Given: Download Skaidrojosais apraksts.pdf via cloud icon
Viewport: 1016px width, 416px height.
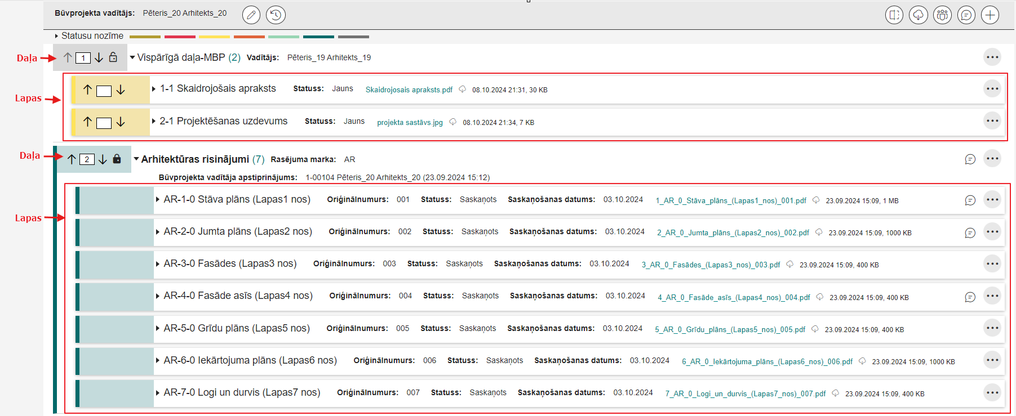Looking at the screenshot, I should [463, 89].
